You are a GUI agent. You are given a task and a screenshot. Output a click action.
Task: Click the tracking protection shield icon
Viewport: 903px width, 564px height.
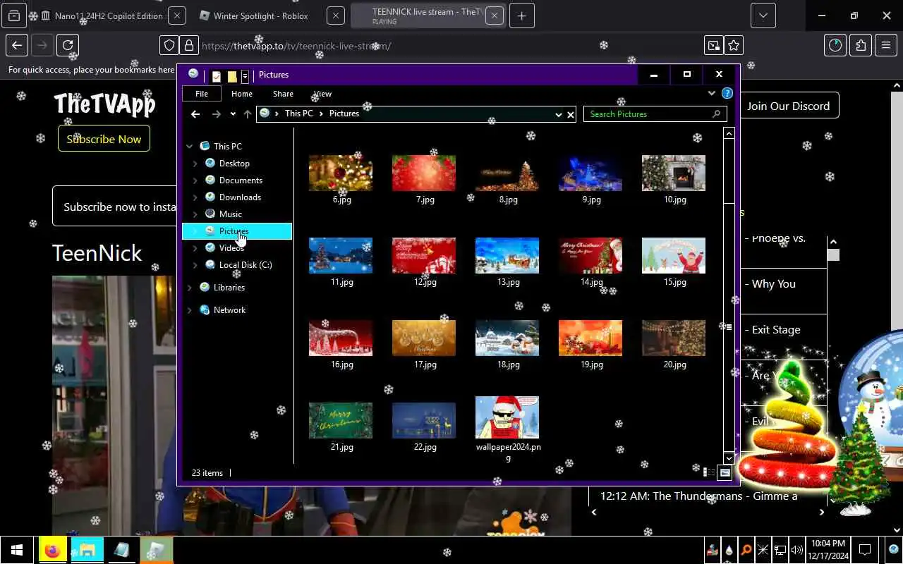169,46
